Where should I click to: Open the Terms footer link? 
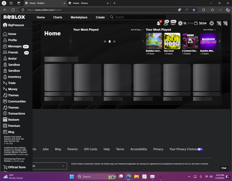pyautogui.click(x=120, y=149)
